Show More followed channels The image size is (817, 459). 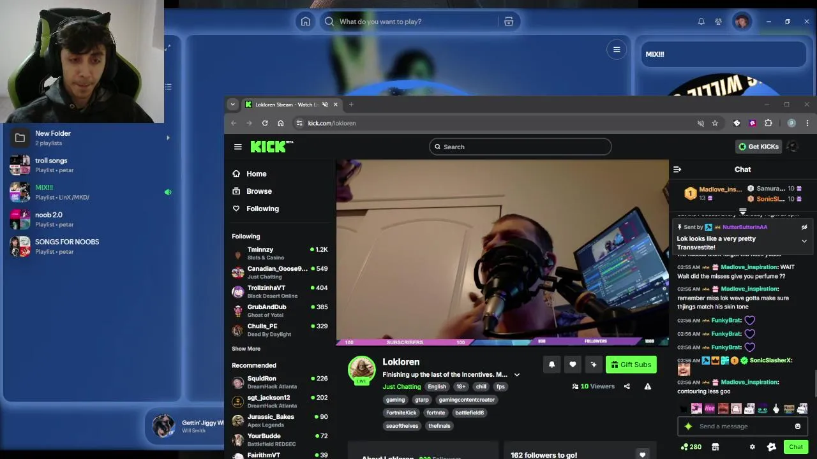tap(246, 349)
